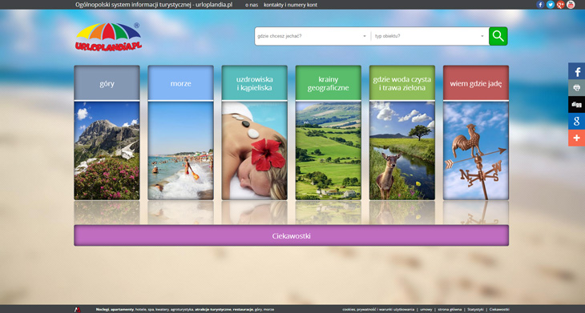Click the print icon in the side share panel

click(x=576, y=87)
